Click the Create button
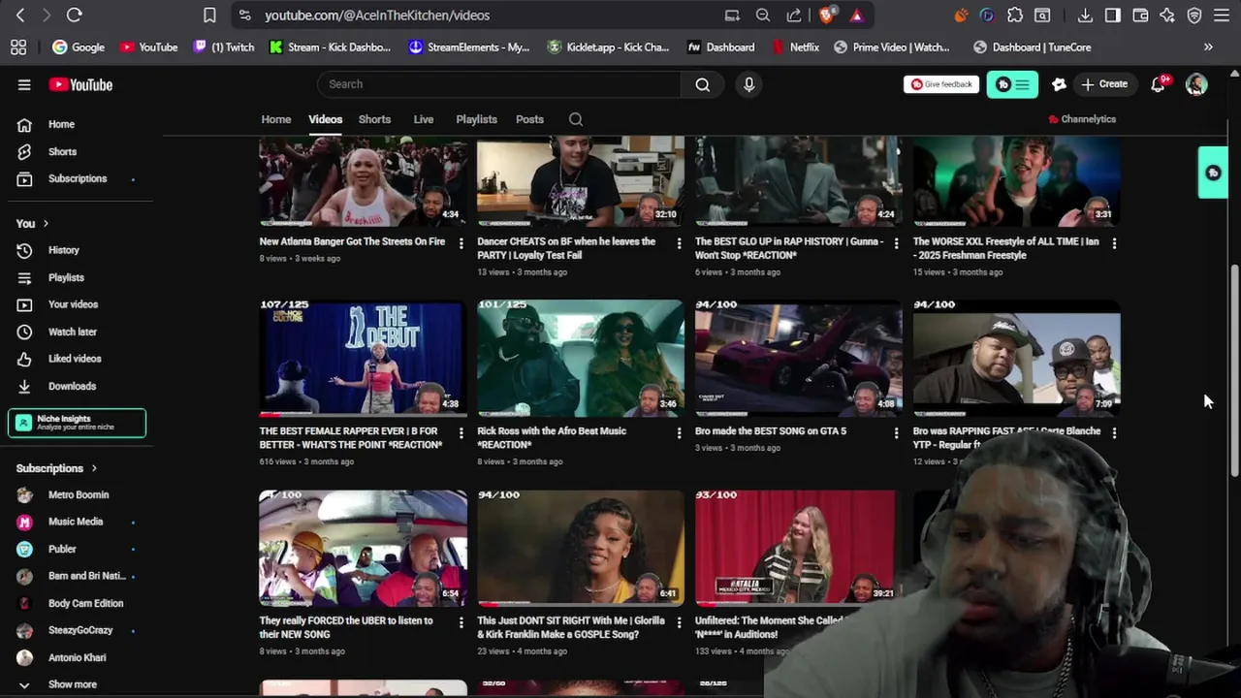 click(x=1104, y=84)
